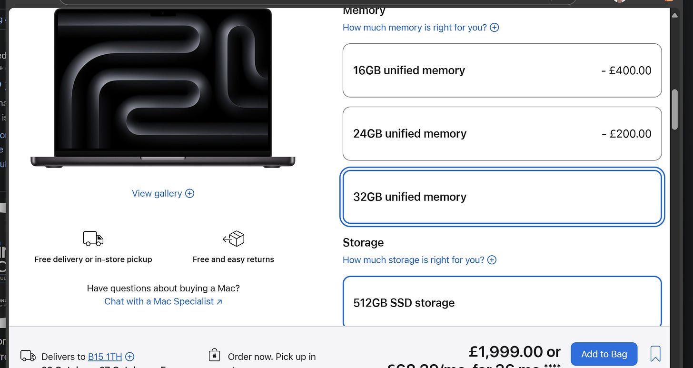Screen dimensions: 693x368
Task: Click the MacBook Pro product image
Action: coord(163,88)
